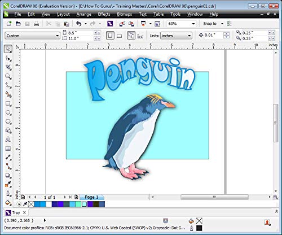Print the document
Image resolution: width=282 pixels, height=235 pixels.
click(x=36, y=24)
